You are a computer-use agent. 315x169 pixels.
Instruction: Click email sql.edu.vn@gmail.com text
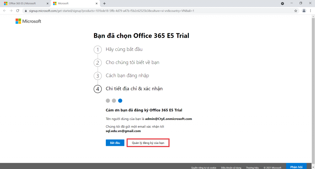(123, 131)
